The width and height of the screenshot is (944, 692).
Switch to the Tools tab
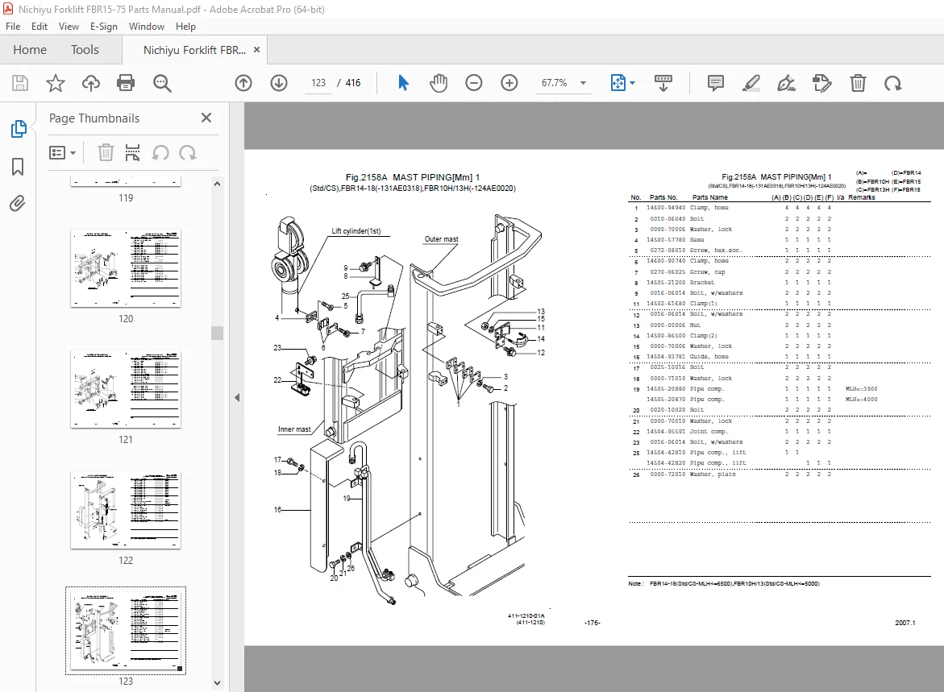[x=85, y=50]
